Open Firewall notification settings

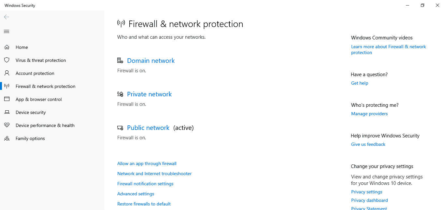pos(145,183)
